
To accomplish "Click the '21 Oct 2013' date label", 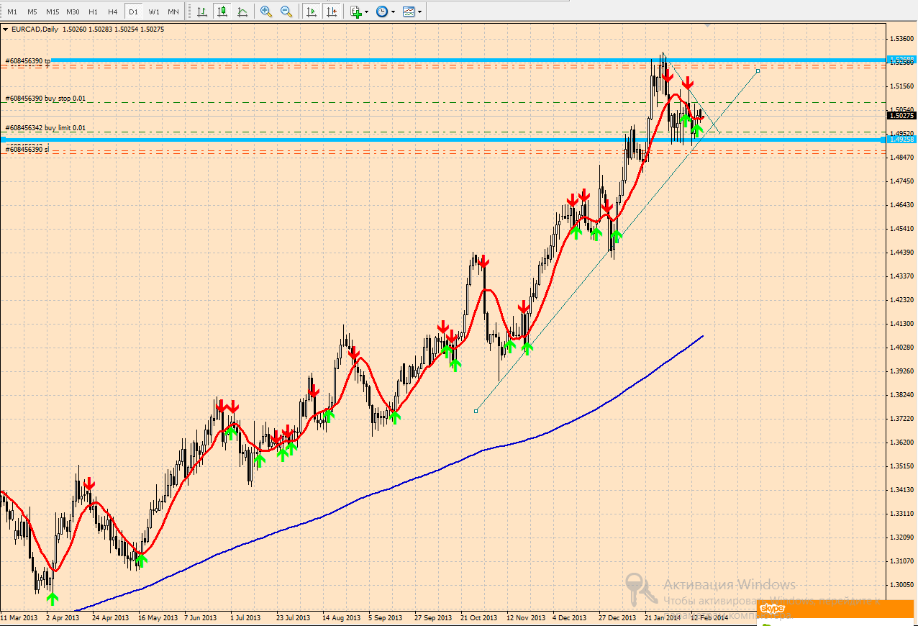I will 479,618.
